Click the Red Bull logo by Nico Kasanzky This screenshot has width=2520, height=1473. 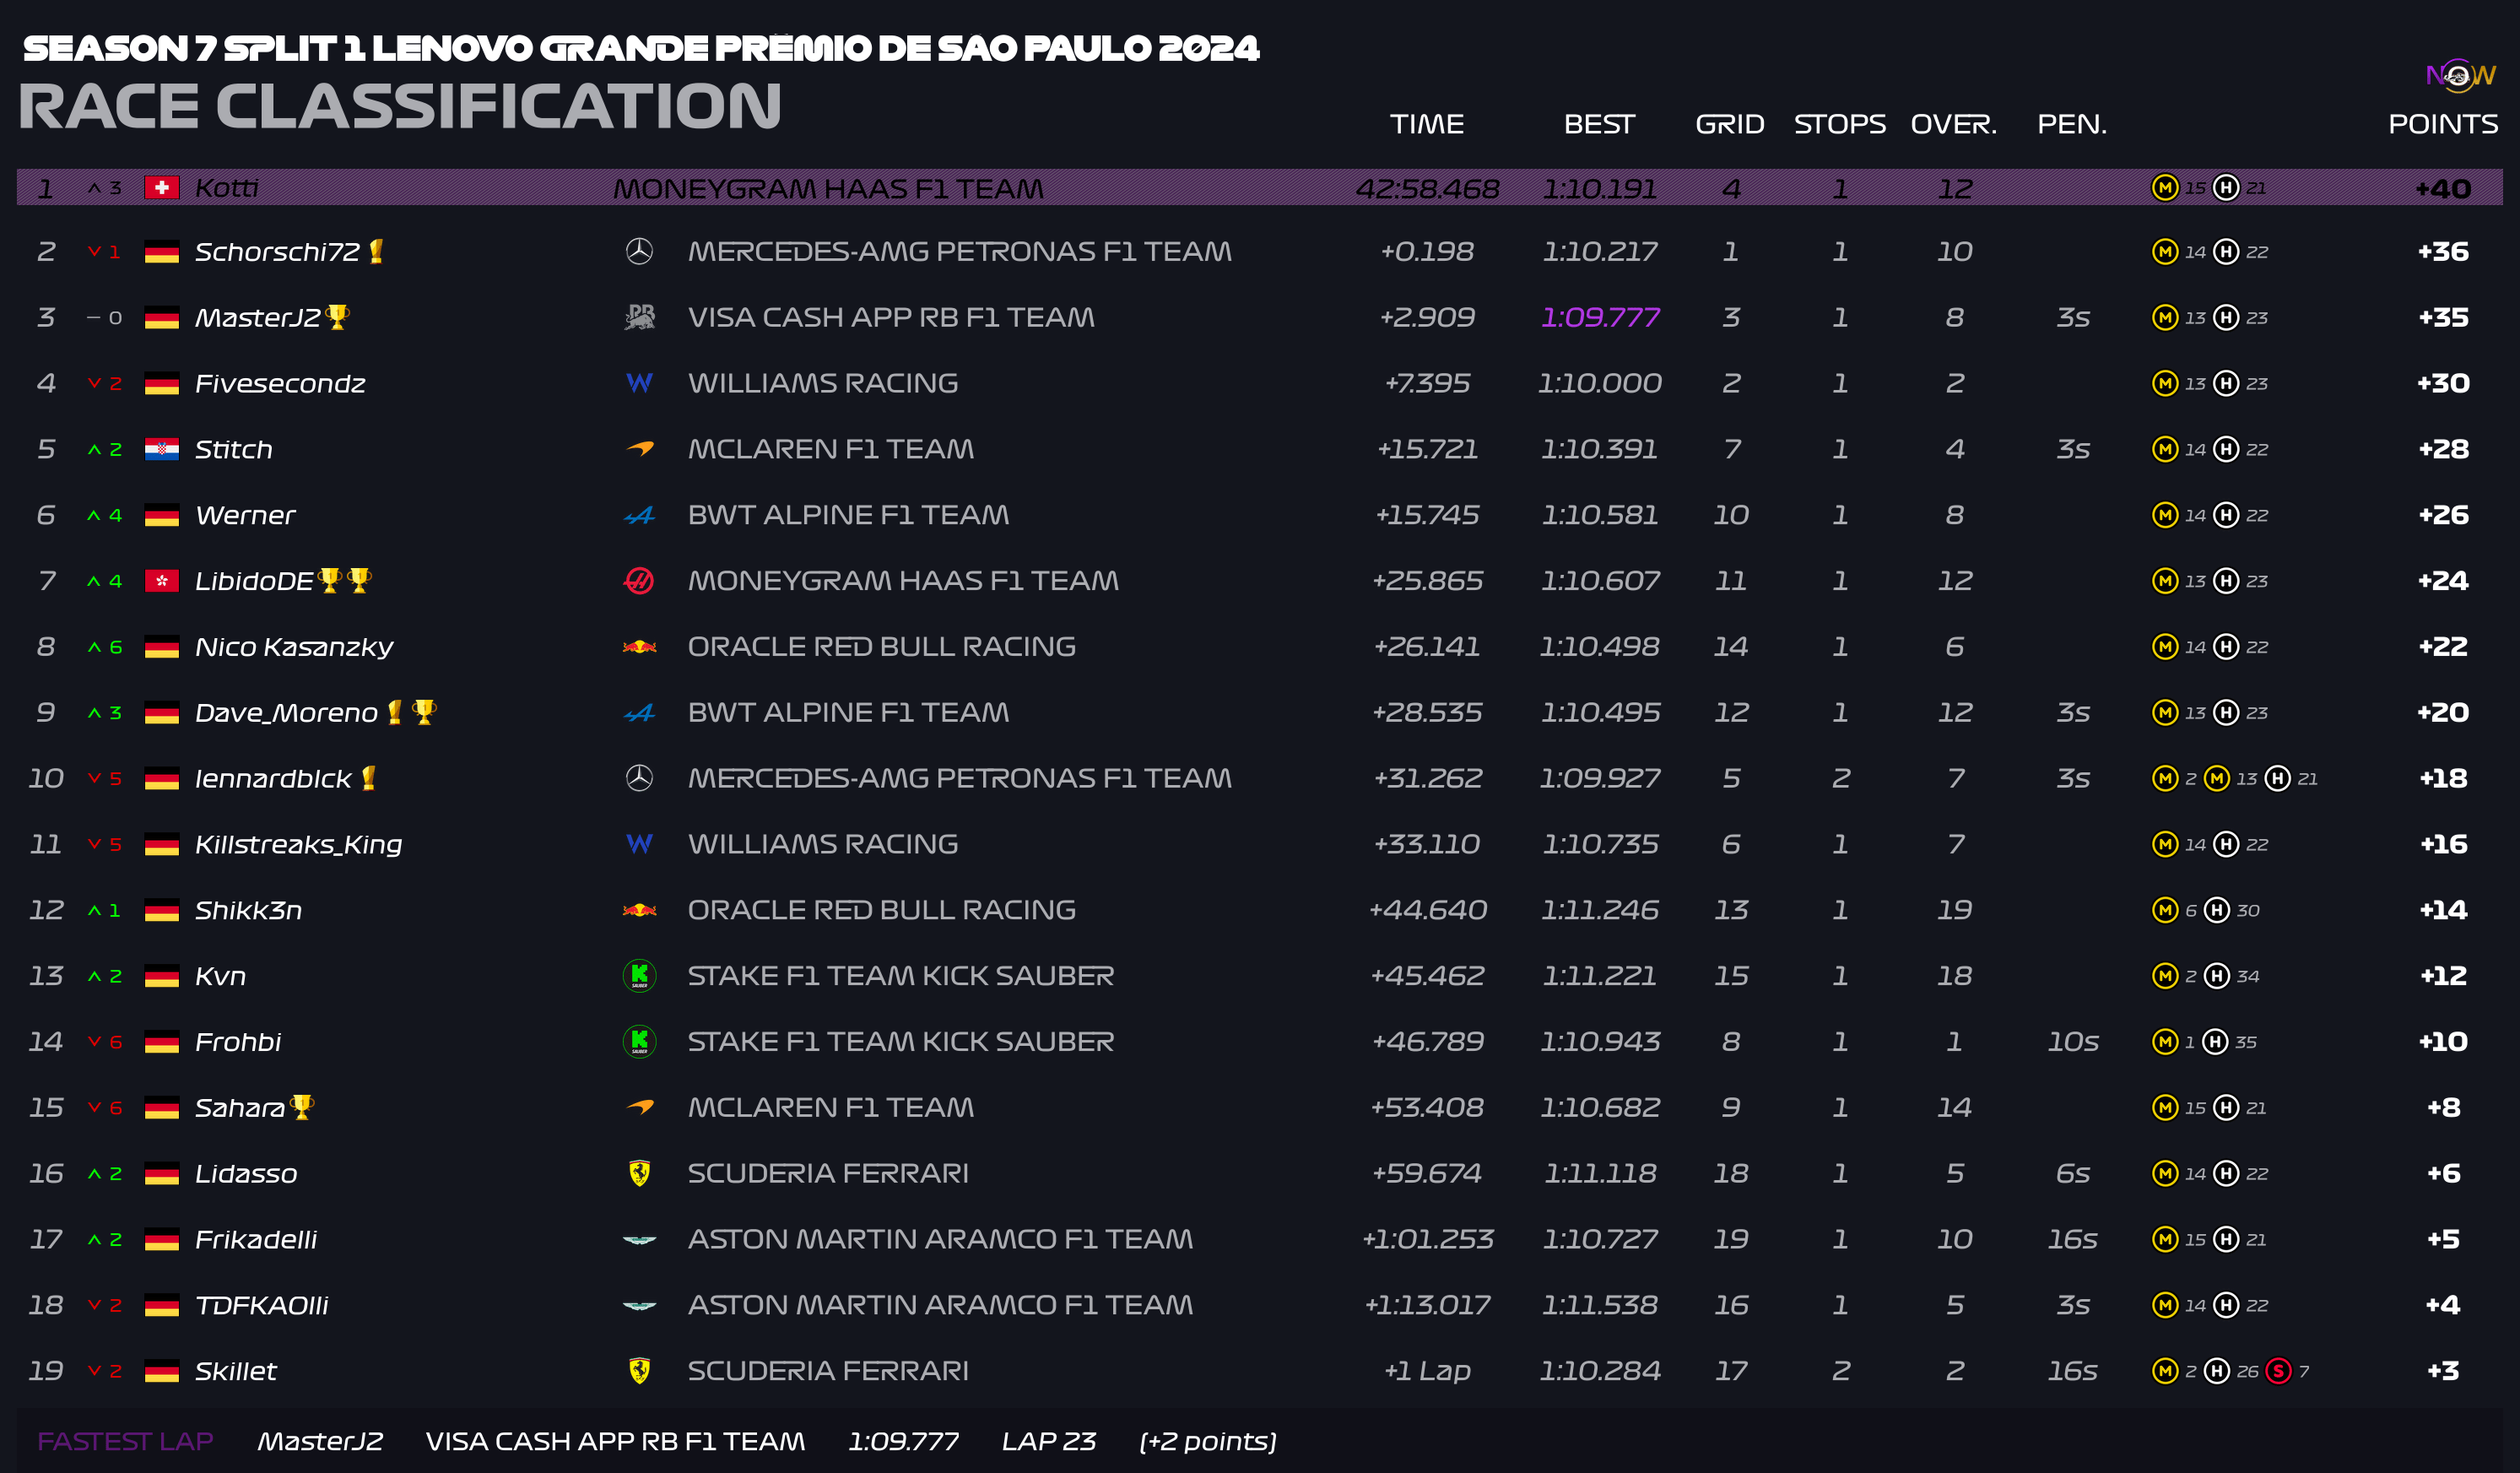[x=639, y=647]
